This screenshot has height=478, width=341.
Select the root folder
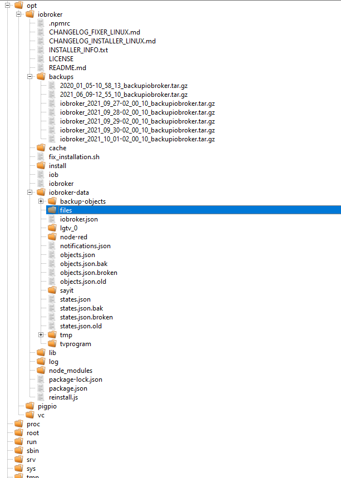(33, 433)
